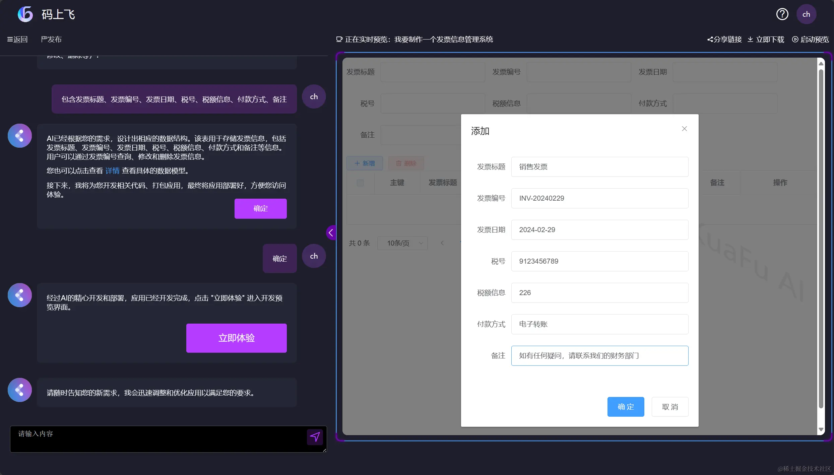Click 立即体验 purple button
This screenshot has height=475, width=834.
tap(236, 338)
